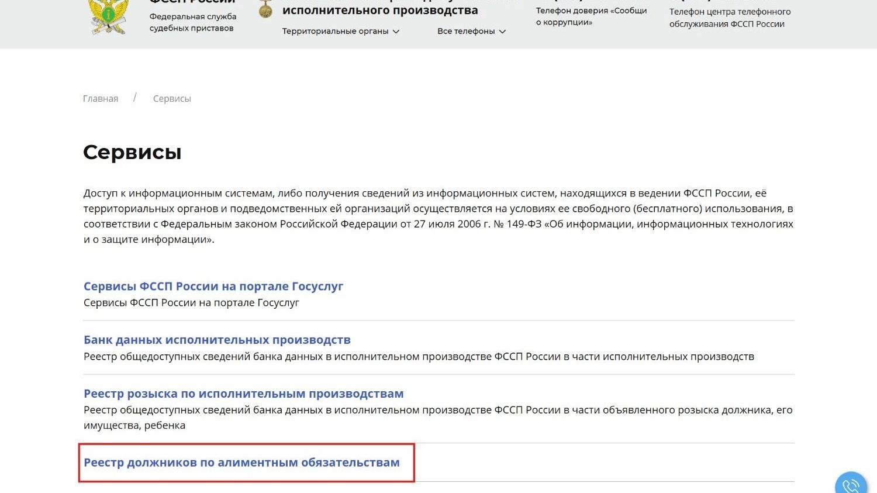877x493 pixels.
Task: Click 'Телефон доверия «Сообщи о коррупции»' text
Action: (591, 16)
